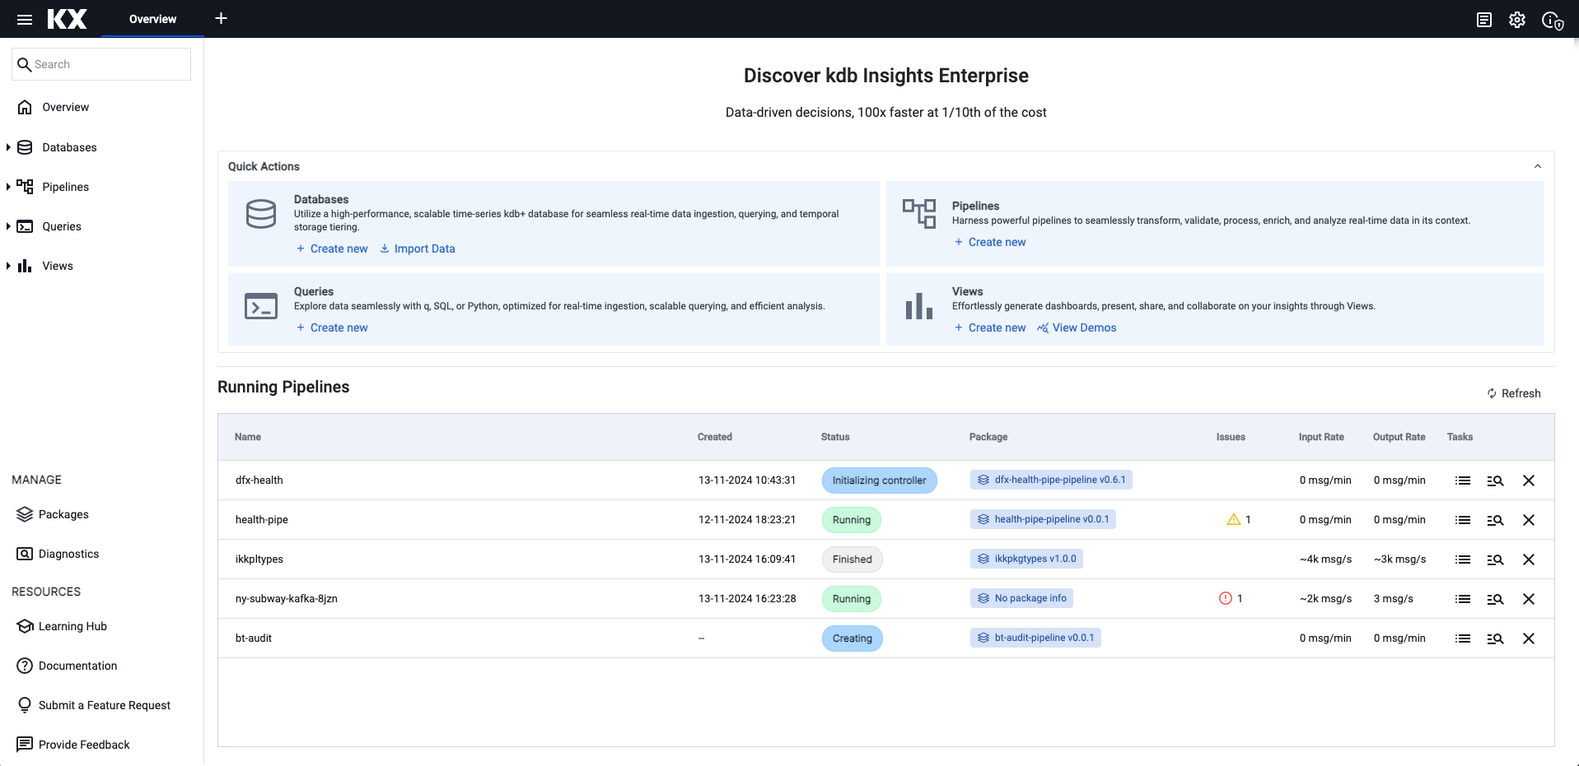1579x766 pixels.
Task: Teardown bt-audit pipeline with X icon
Action: tap(1529, 638)
